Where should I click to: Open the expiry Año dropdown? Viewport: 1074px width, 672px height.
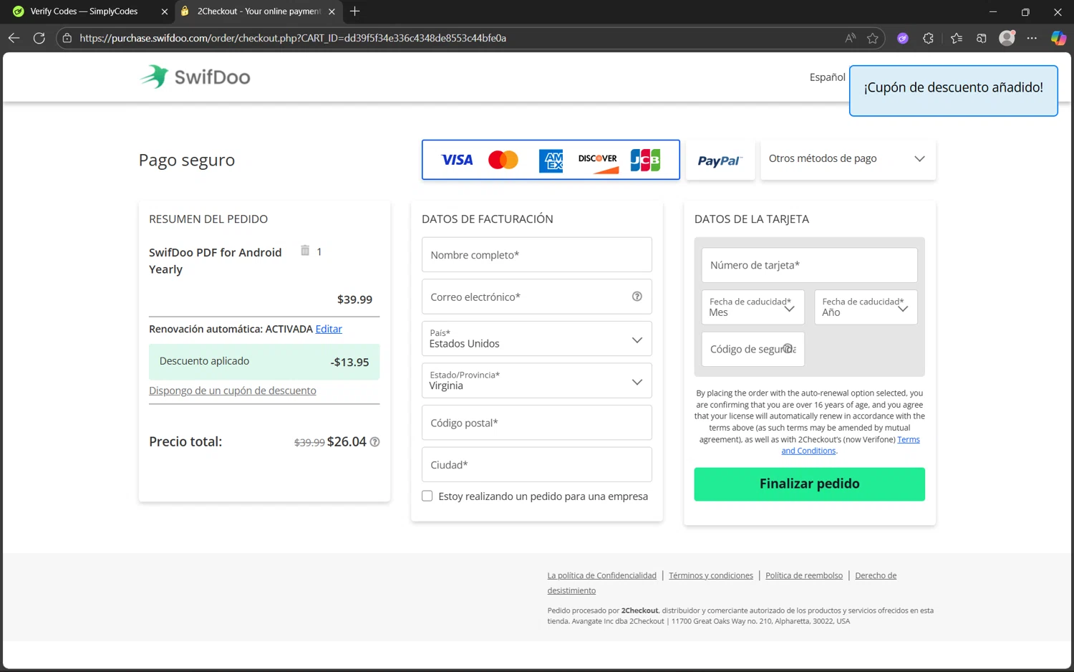coord(866,307)
